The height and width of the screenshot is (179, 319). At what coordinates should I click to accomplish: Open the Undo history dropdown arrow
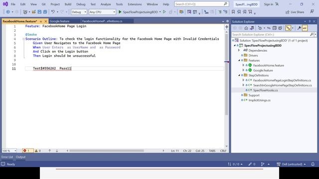tap(57, 12)
